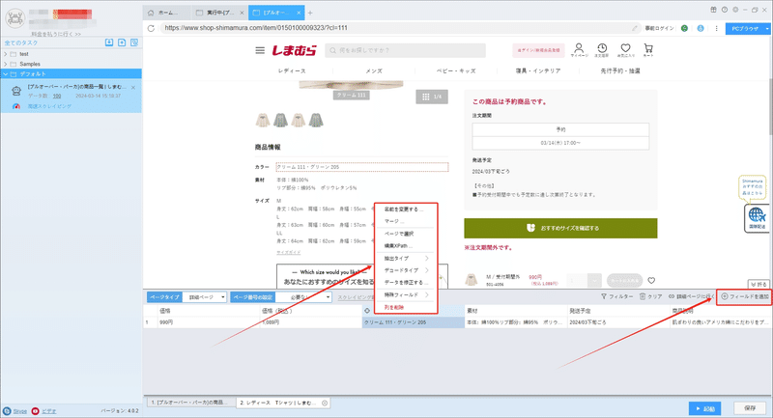Click the gift icon in title bar

(x=713, y=10)
